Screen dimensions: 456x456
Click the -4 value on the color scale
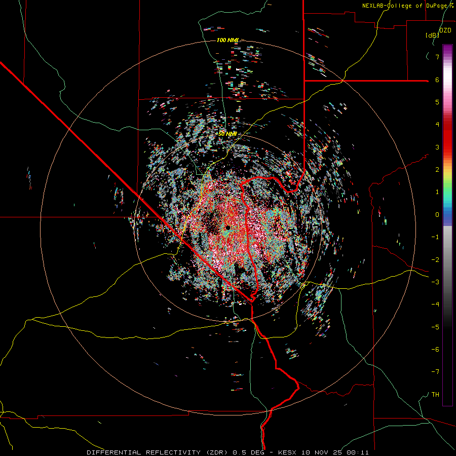point(435,305)
